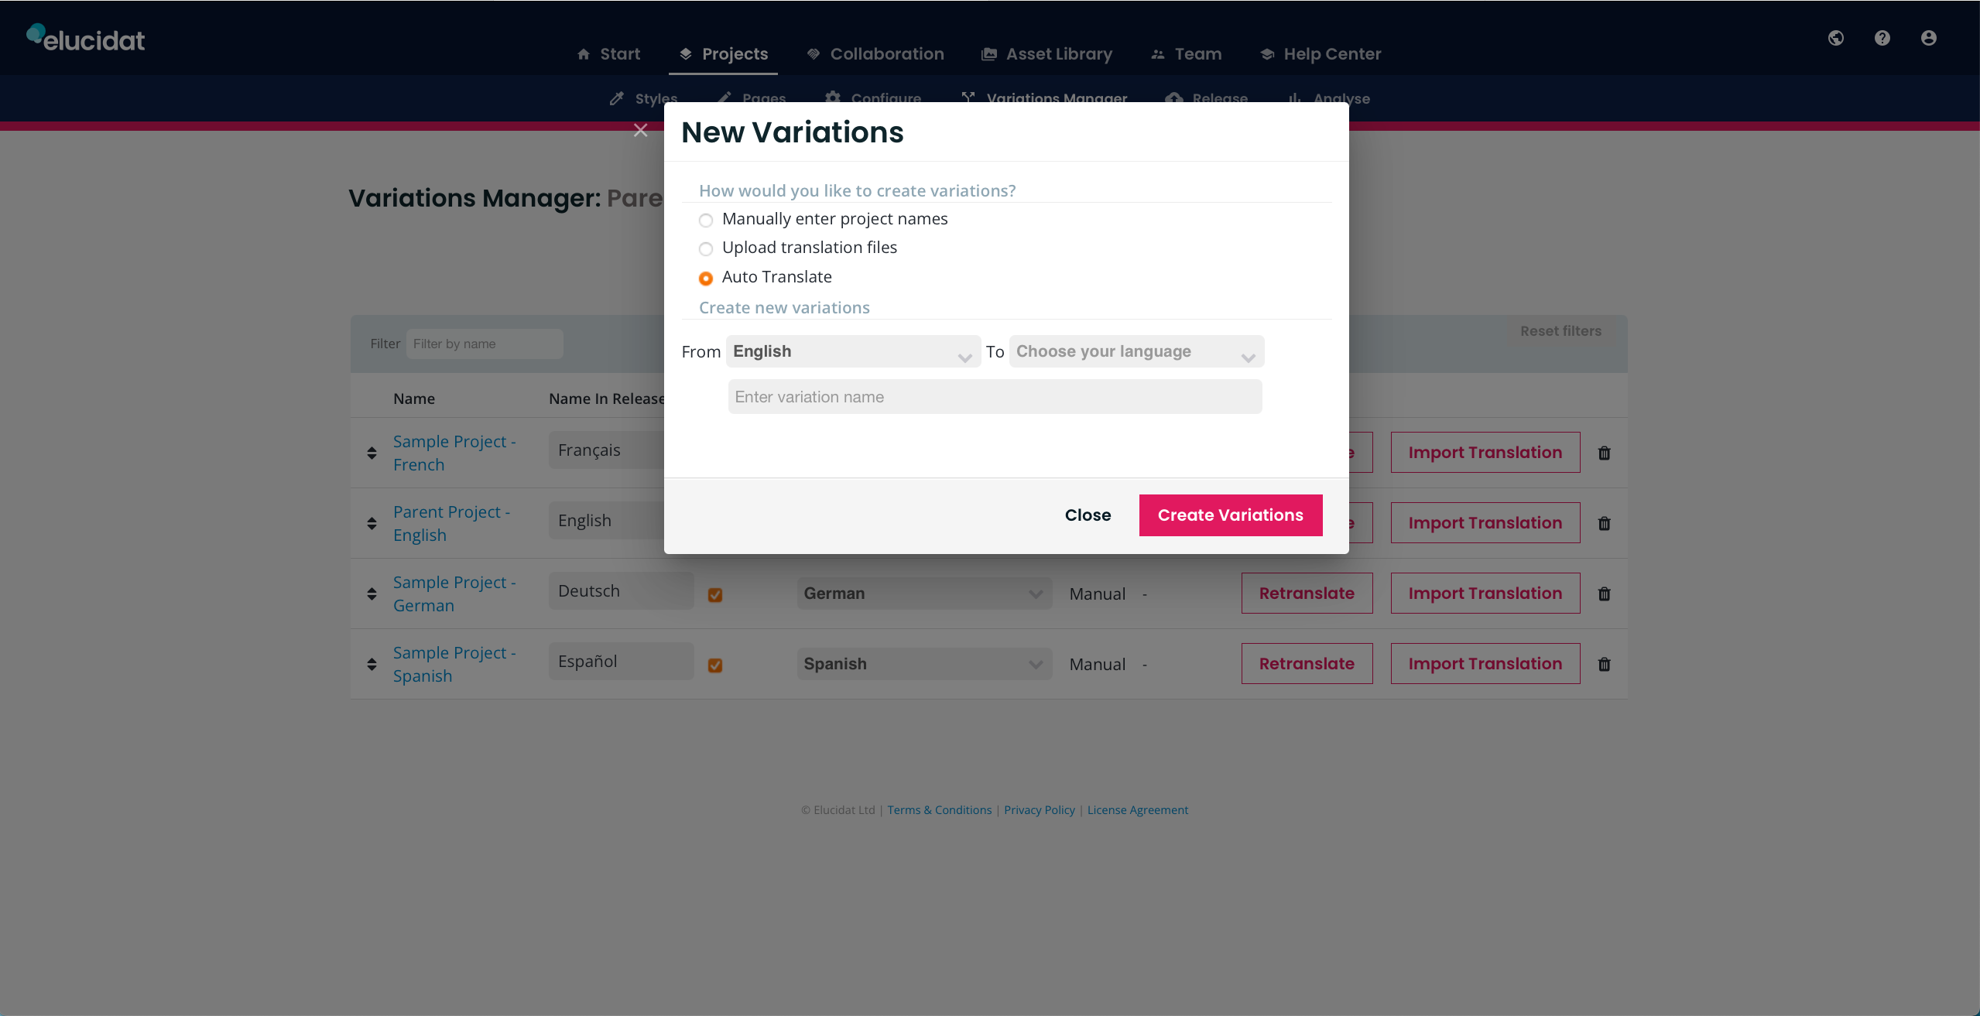This screenshot has height=1016, width=1980.
Task: Open the German language dropdown
Action: pos(924,594)
